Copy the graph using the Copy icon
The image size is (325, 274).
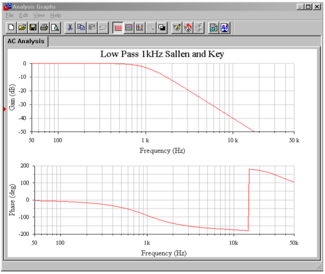coord(81,27)
